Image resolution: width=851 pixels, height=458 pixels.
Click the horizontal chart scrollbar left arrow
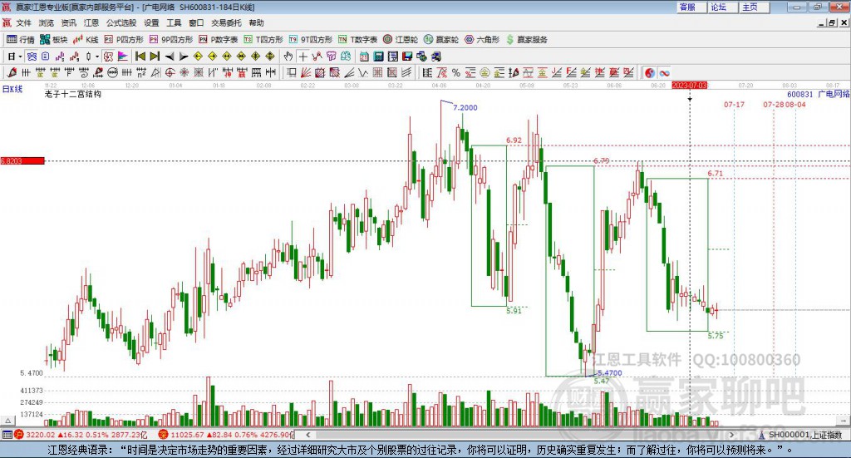coord(308,435)
